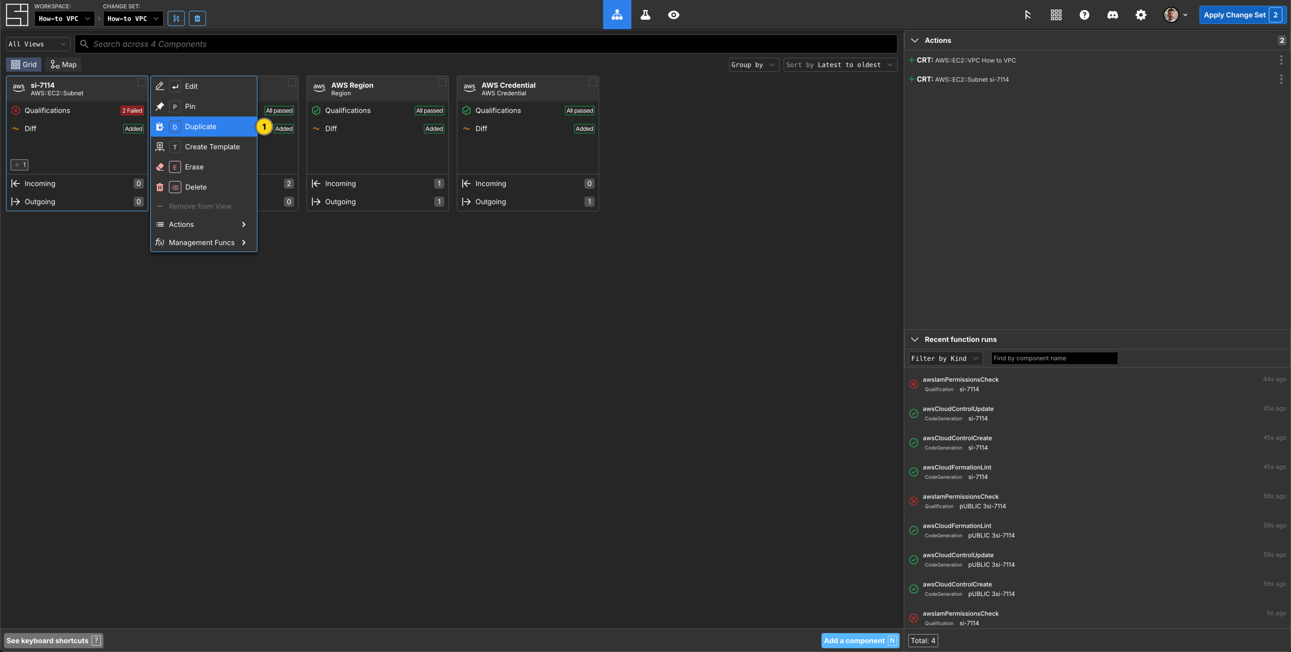Screen dimensions: 1291x652
Task: Click the failed qualification icon on si-7114 card
Action: (15, 110)
